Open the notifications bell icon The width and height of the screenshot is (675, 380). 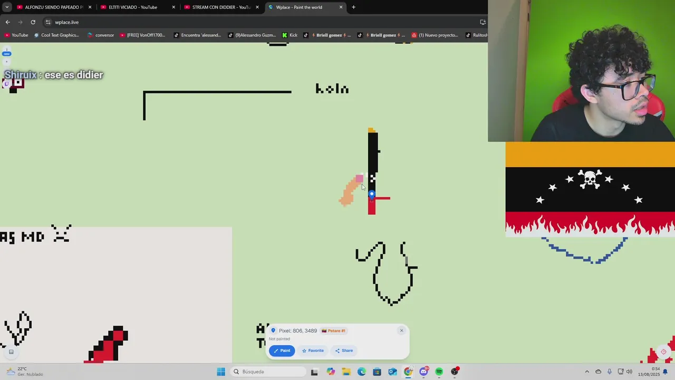click(666, 372)
